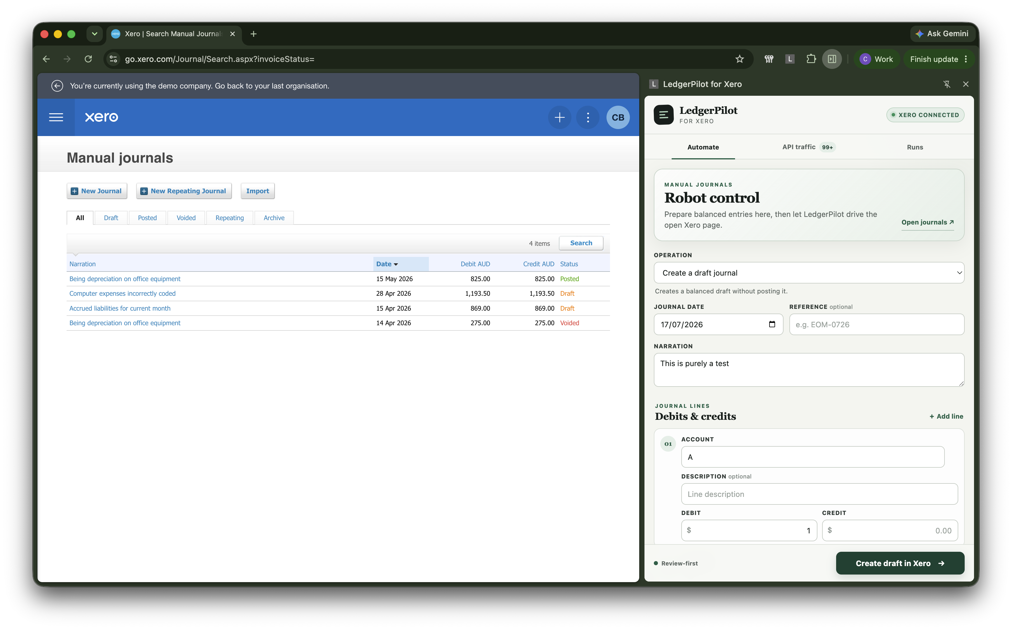Click Create draft in Xero
Screen dimensions: 1012x630
pyautogui.click(x=900, y=563)
